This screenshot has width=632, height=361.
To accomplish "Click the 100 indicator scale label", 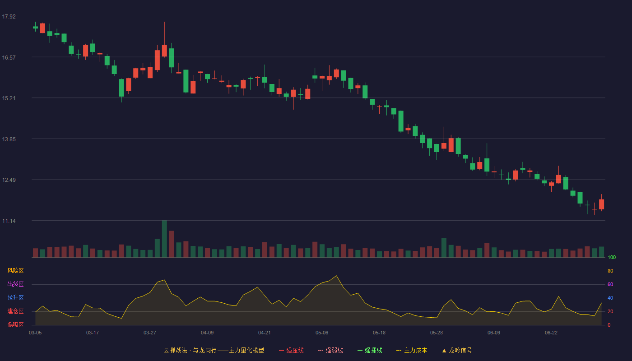I will point(612,258).
